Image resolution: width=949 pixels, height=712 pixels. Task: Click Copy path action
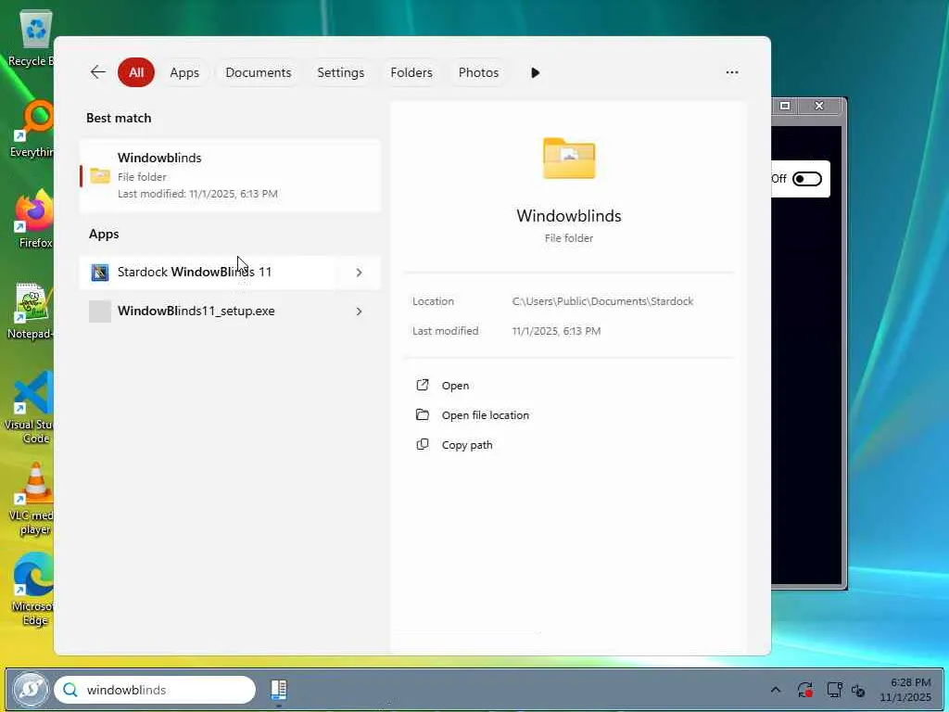click(467, 445)
